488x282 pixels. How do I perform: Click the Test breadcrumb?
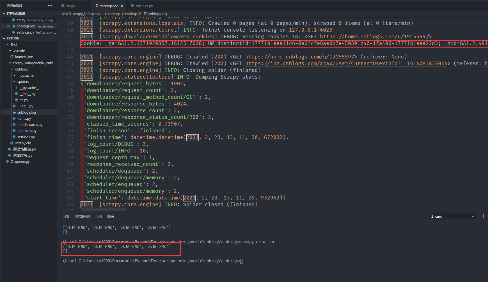(x=65, y=14)
